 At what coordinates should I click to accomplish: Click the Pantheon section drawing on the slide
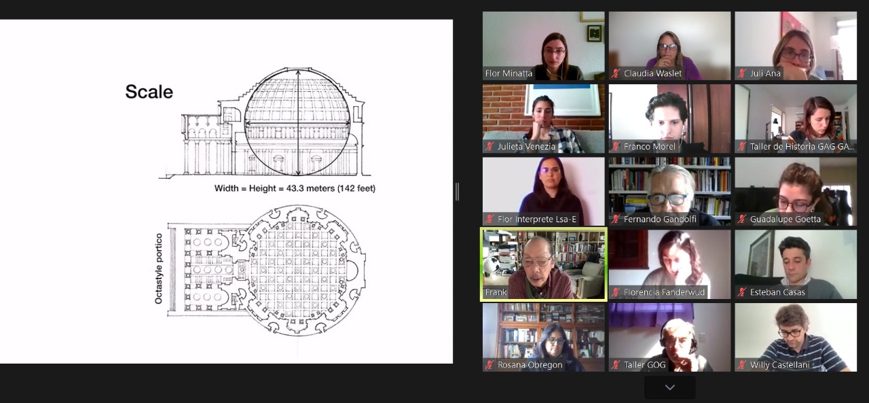(265, 122)
